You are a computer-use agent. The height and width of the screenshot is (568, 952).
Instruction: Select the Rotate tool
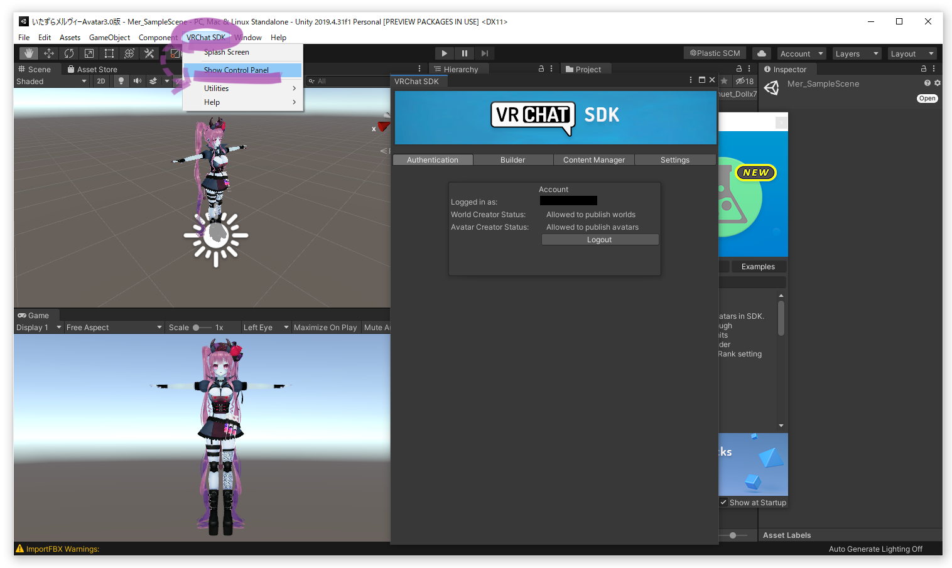(x=68, y=53)
